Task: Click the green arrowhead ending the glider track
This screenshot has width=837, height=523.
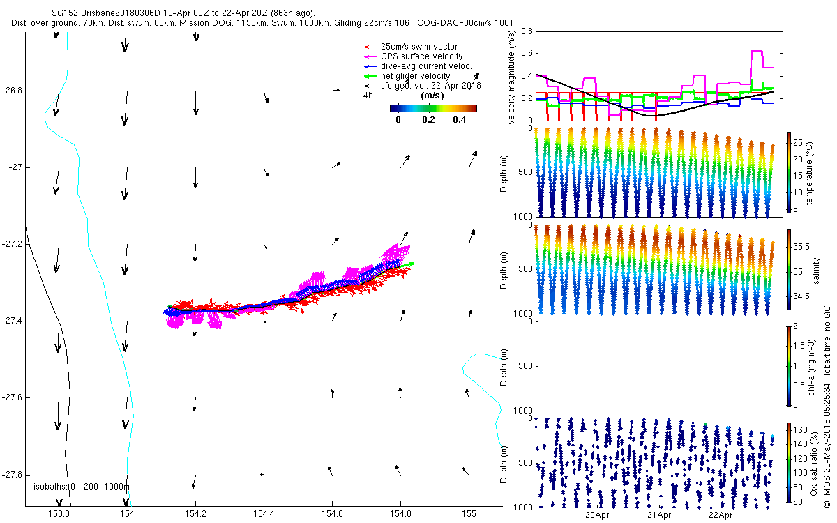Action: click(x=410, y=264)
